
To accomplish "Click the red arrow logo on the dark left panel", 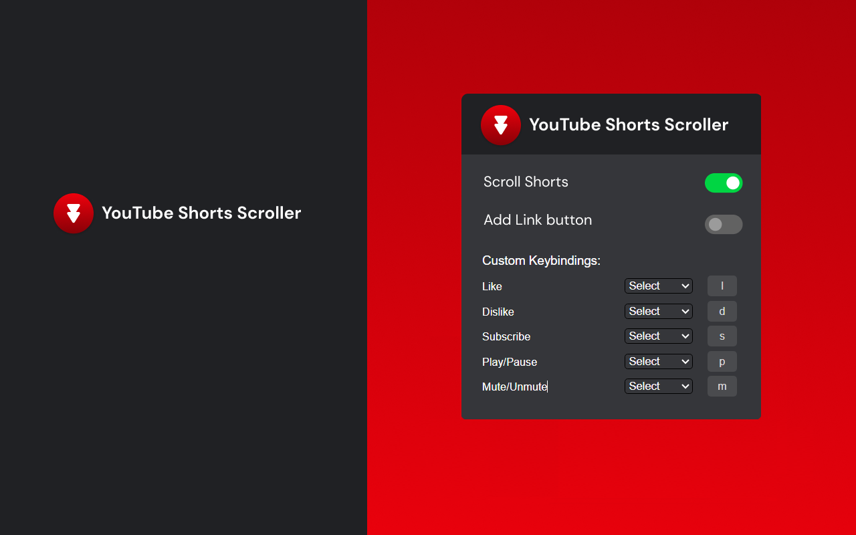I will coord(74,213).
